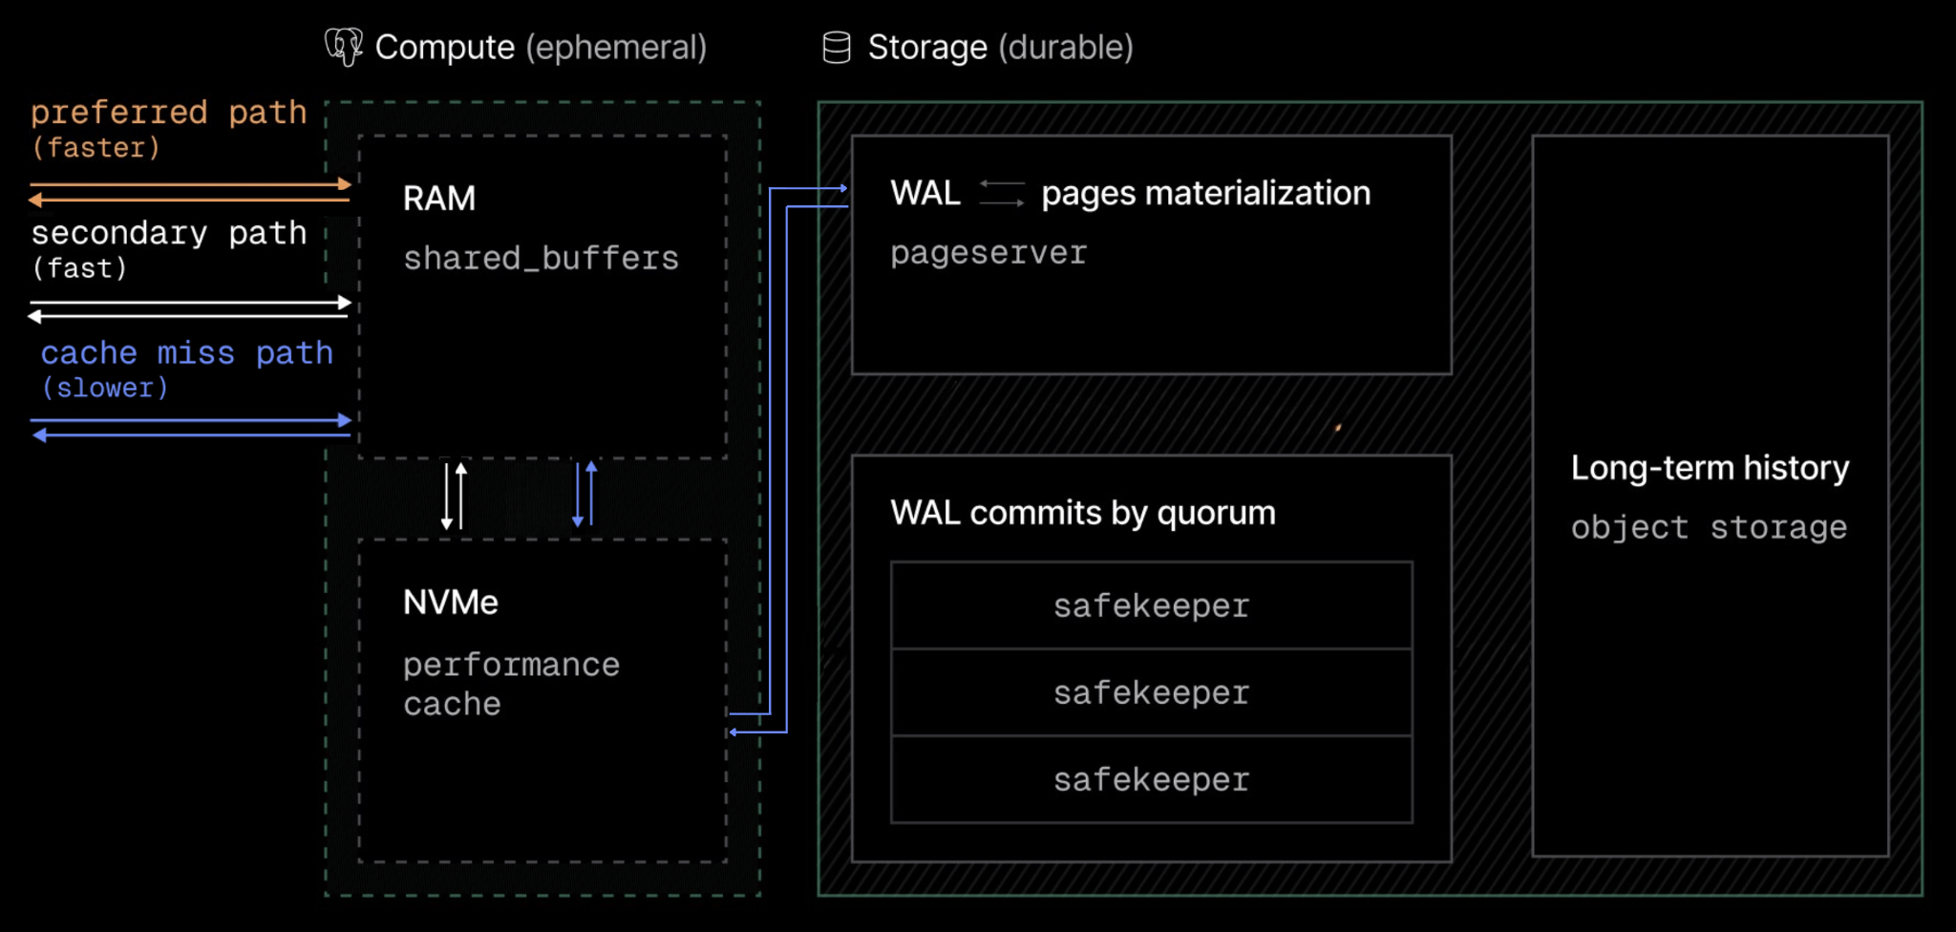Click the orange preferred path arrows
This screenshot has height=932, width=1956.
click(191, 192)
